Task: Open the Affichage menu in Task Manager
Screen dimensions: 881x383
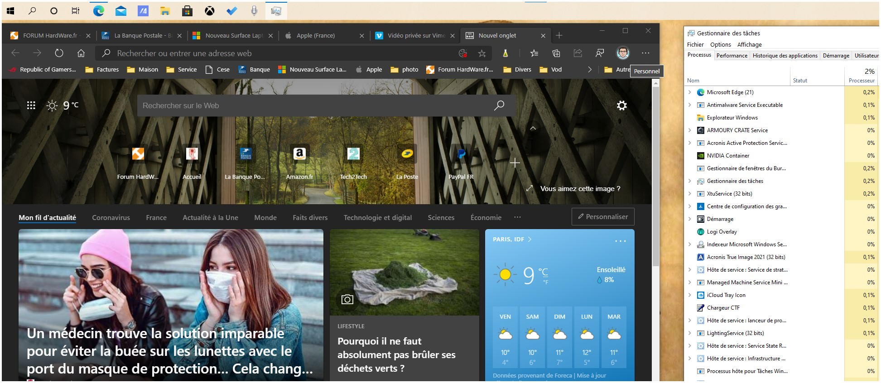Action: 749,44
